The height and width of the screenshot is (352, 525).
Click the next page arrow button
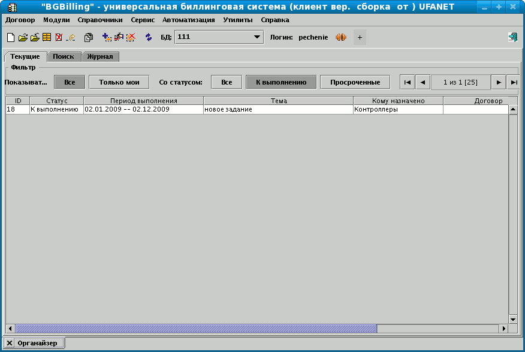pos(498,82)
